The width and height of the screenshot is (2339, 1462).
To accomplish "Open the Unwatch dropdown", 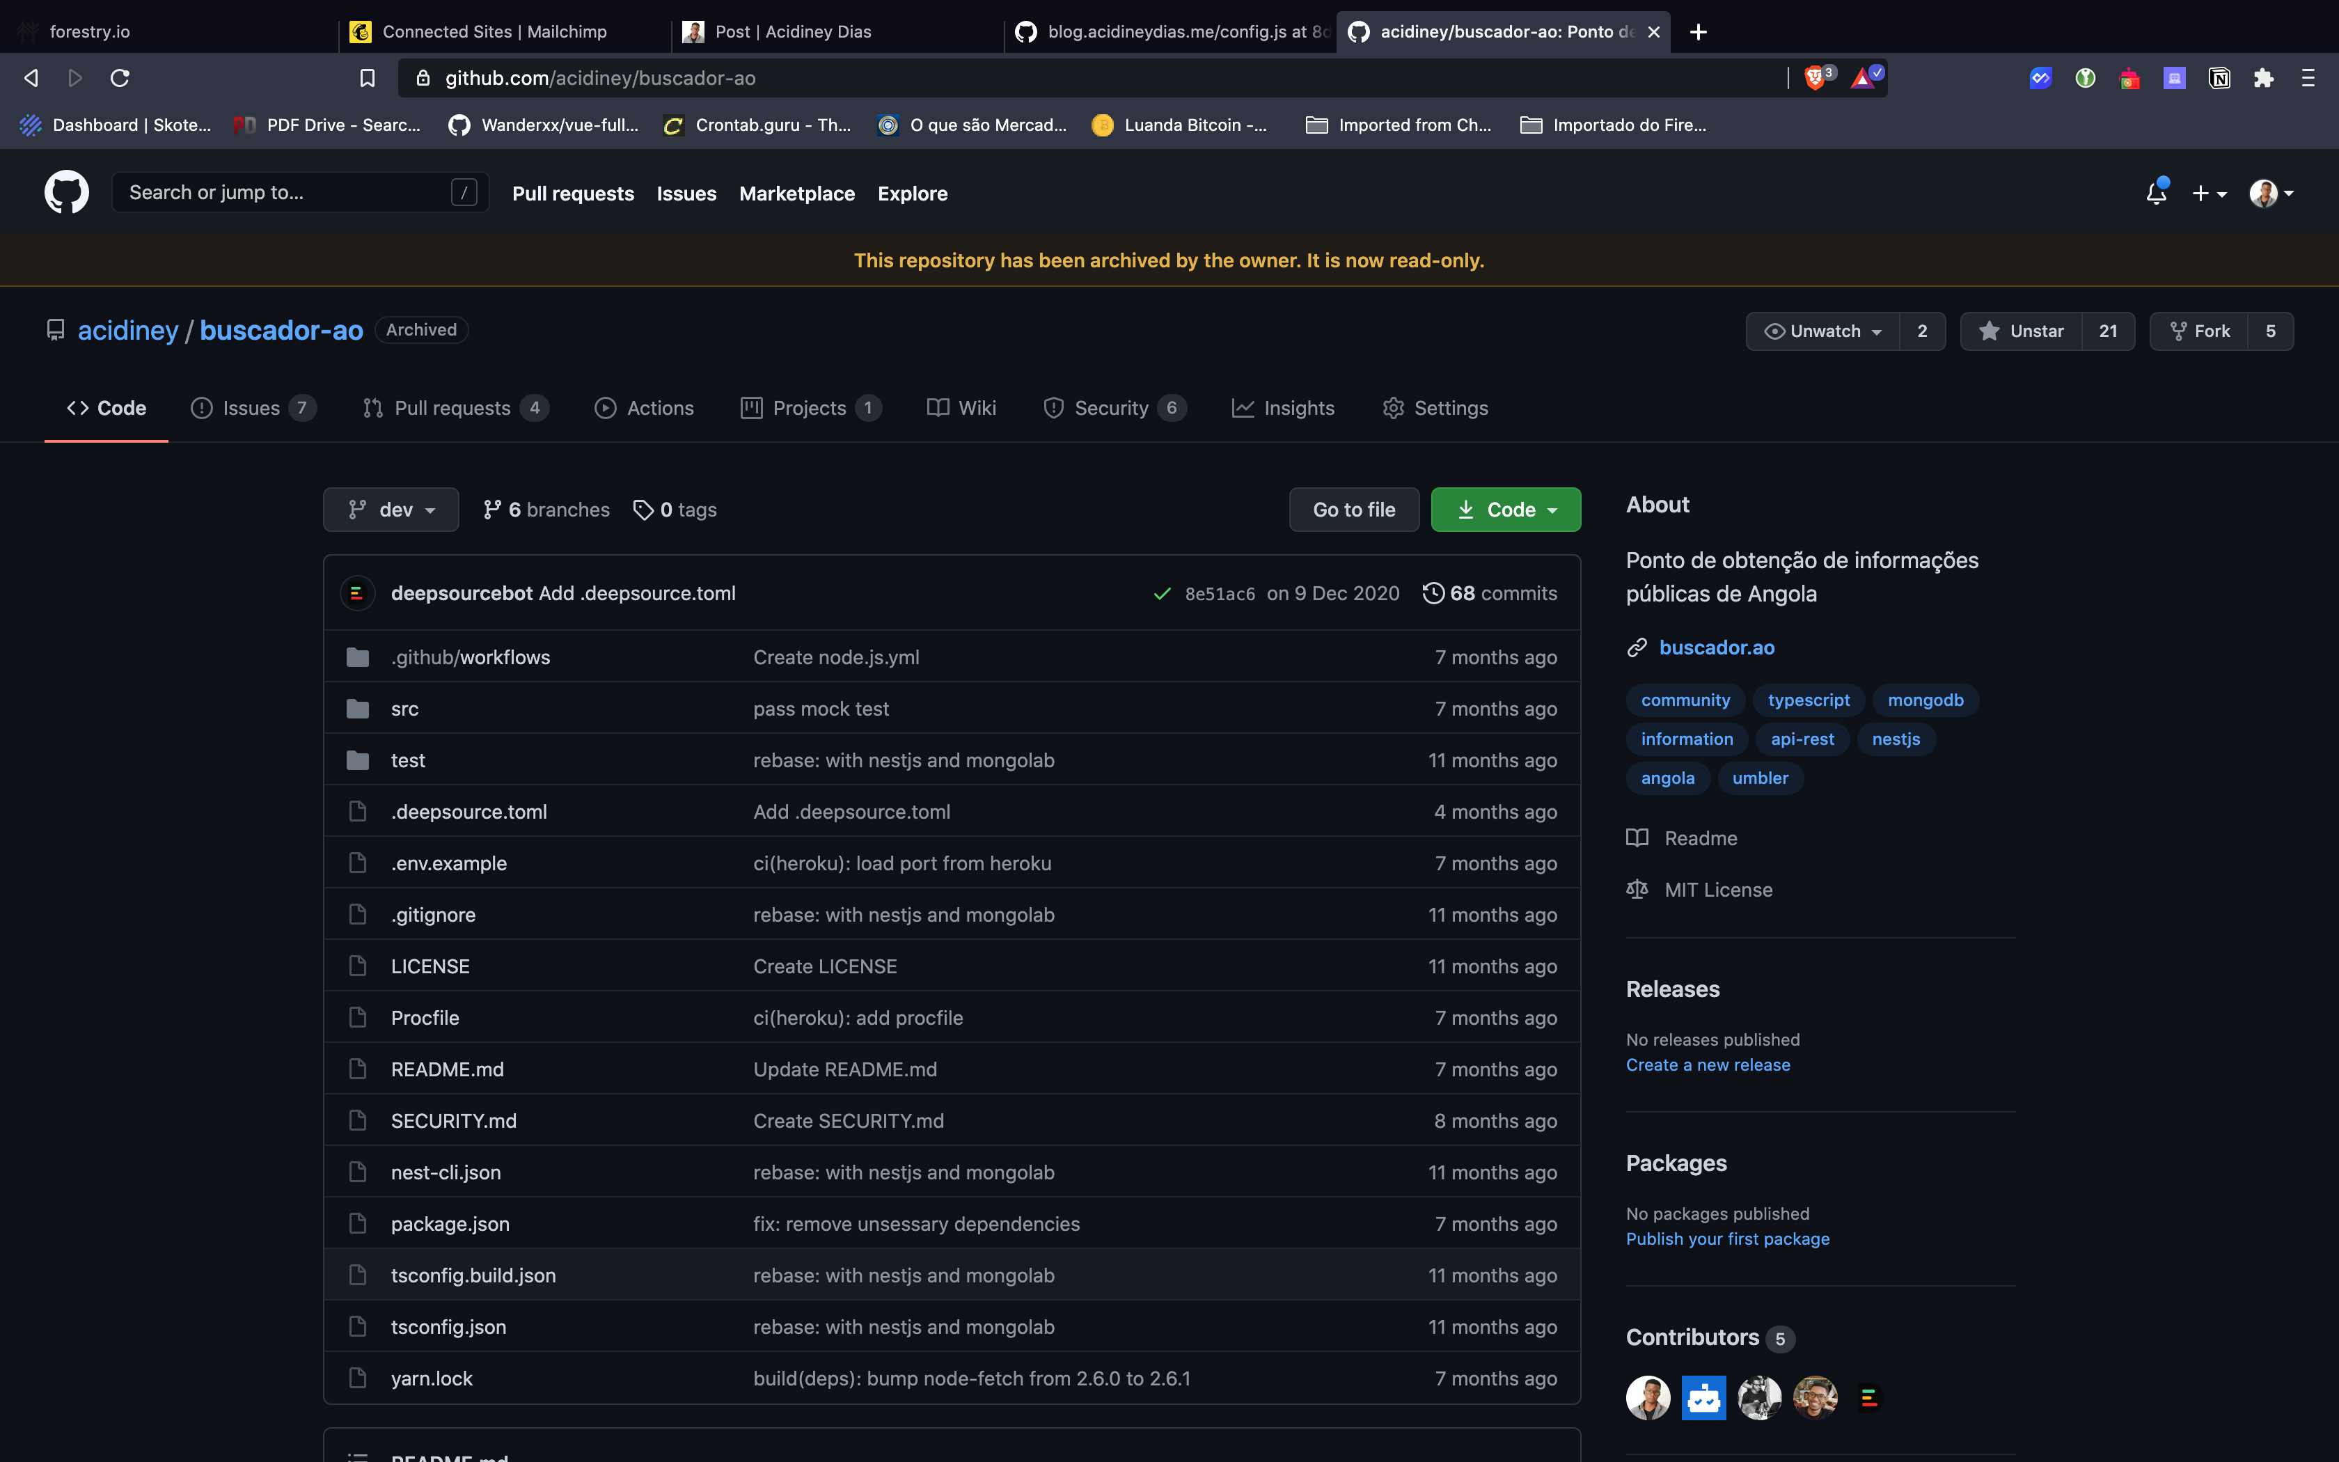I will [x=1823, y=331].
